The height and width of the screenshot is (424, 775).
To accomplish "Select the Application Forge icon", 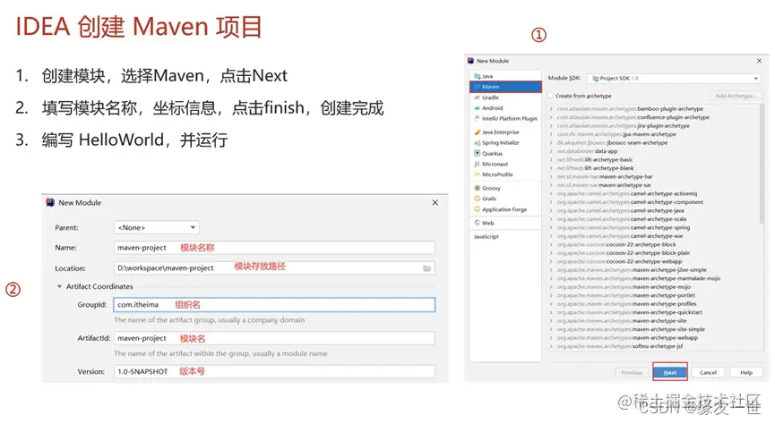I will coord(477,209).
